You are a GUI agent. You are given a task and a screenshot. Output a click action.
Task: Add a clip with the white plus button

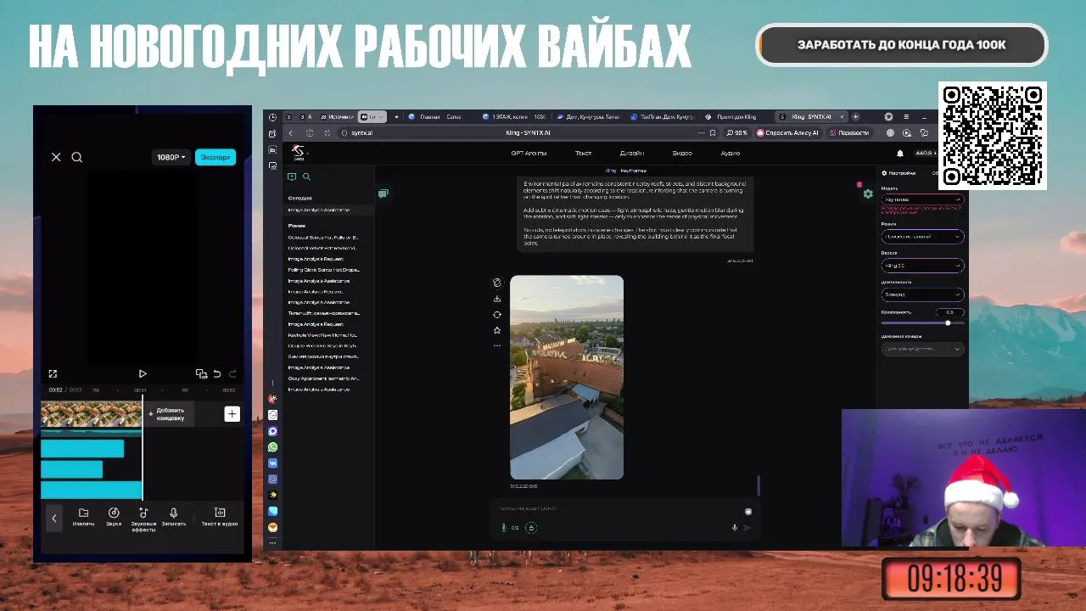[232, 414]
